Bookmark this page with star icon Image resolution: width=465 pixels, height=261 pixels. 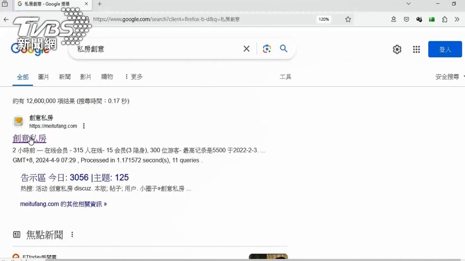pyautogui.click(x=348, y=19)
